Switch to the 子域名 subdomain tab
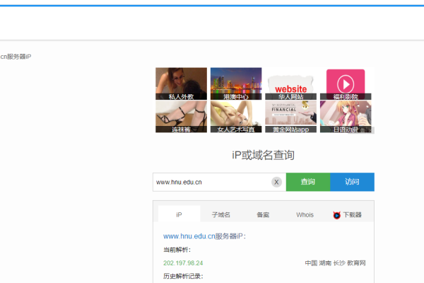The width and height of the screenshot is (424, 283). pyautogui.click(x=221, y=214)
